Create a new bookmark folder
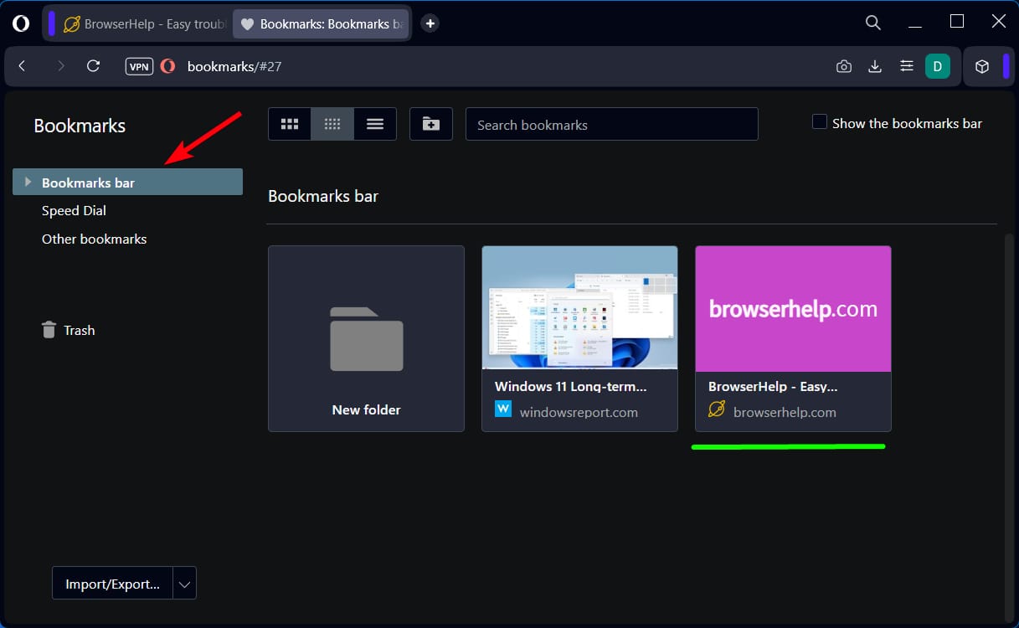This screenshot has width=1019, height=628. [431, 124]
